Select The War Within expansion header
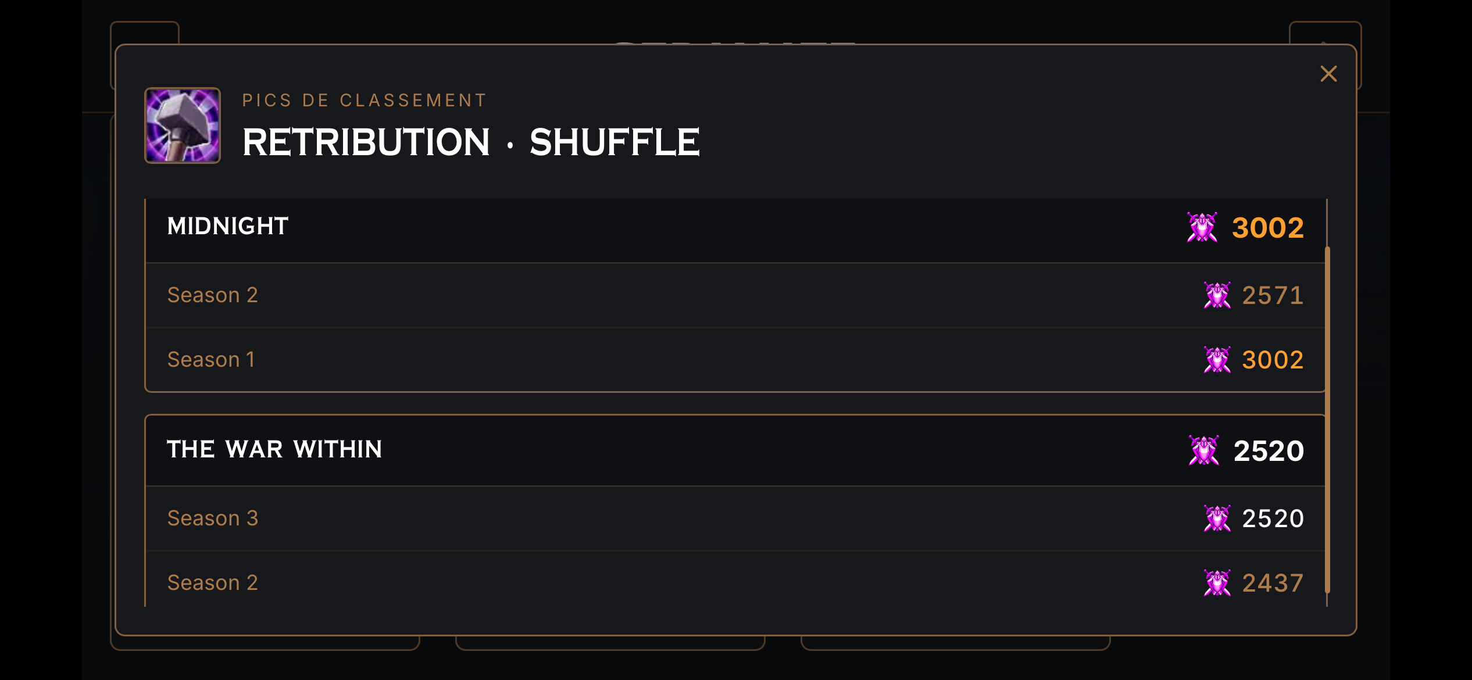Screen dimensions: 1472x680 pyautogui.click(x=735, y=450)
